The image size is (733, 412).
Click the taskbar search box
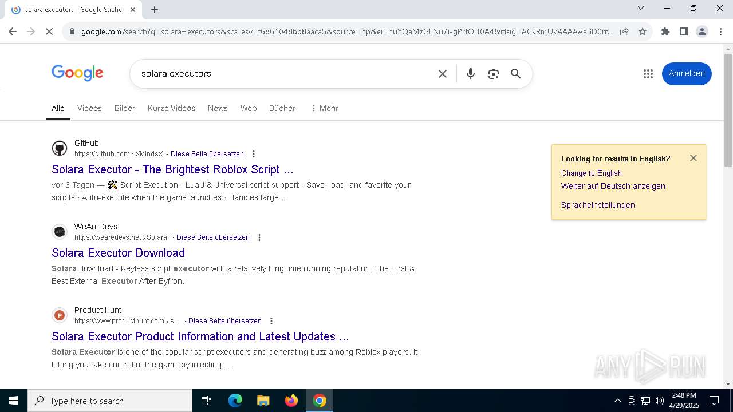pos(110,401)
